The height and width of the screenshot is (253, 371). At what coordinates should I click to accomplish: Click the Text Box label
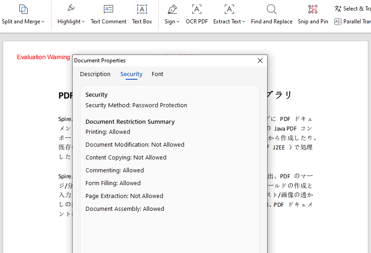pos(142,22)
